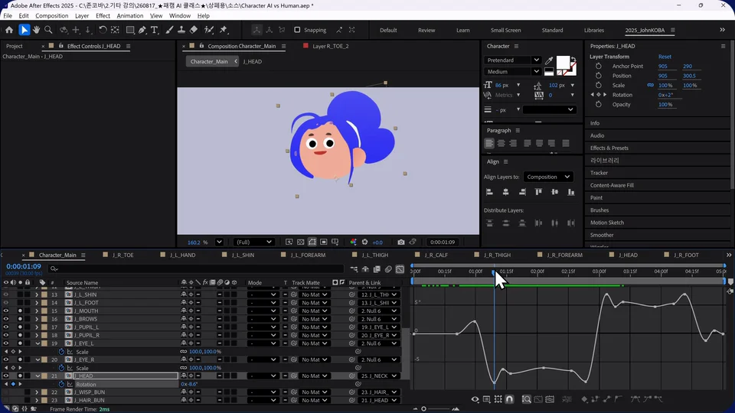Toggle transparency grid in viewer
Image resolution: width=735 pixels, height=413 pixels.
300,242
